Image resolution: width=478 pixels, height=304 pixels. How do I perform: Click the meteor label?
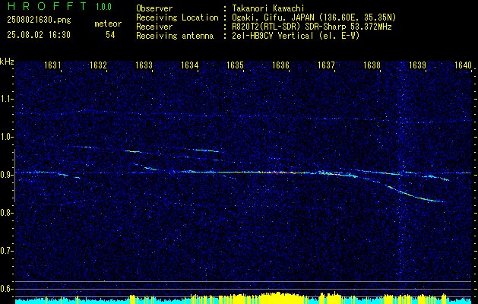click(x=108, y=24)
